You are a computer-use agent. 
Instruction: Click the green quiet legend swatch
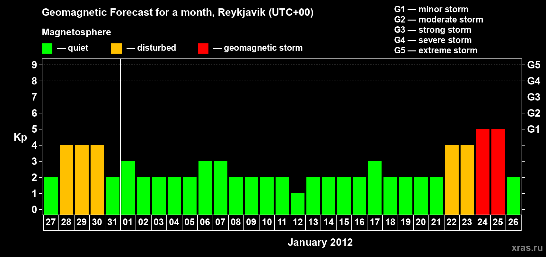coord(47,49)
